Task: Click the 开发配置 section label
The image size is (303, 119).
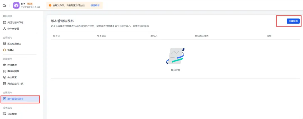Action: [8, 59]
